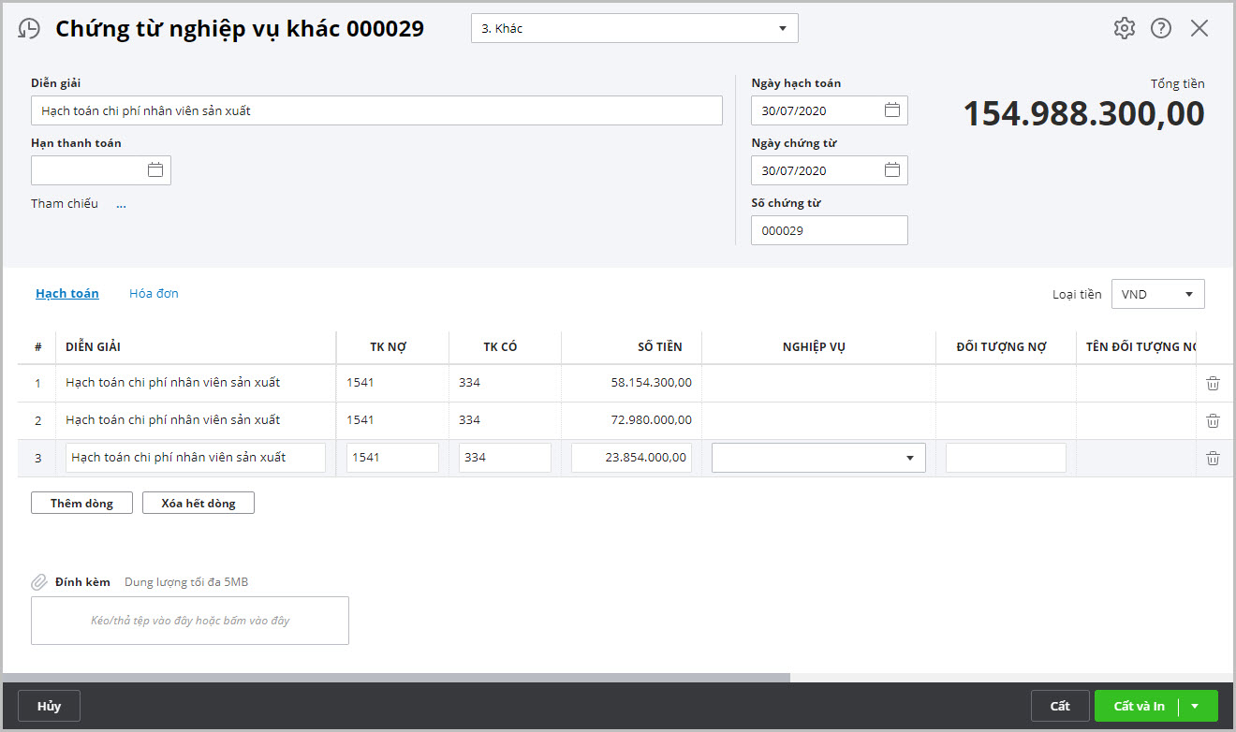Viewport: 1236px width, 732px height.
Task: Expand Nghiệp vụ dropdown in row 3
Action: [909, 458]
